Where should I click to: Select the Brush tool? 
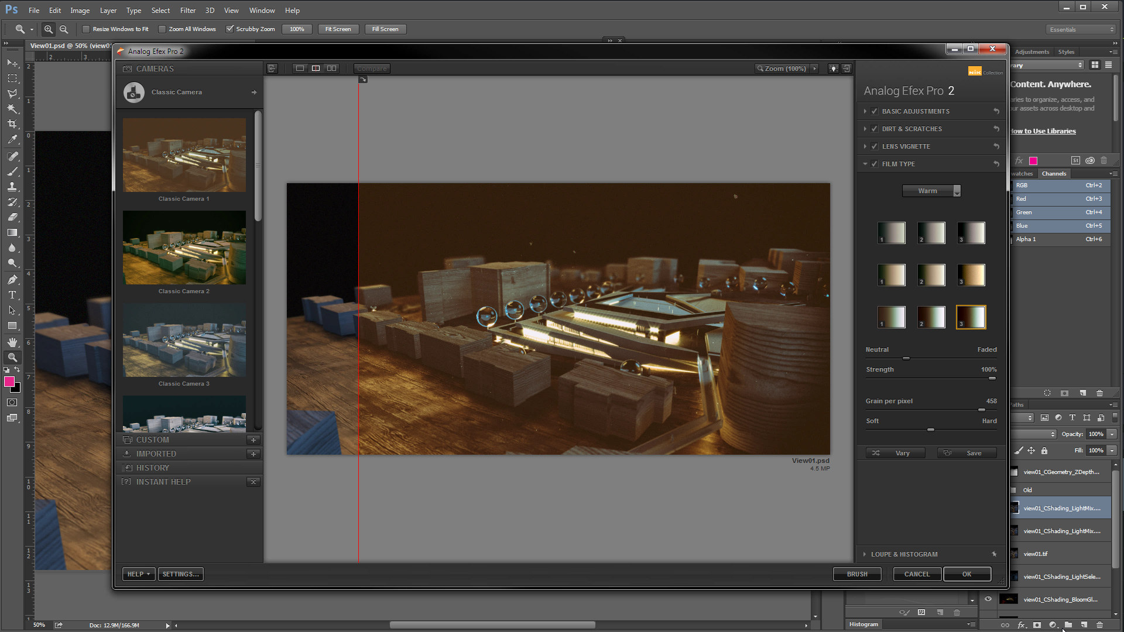tap(12, 171)
